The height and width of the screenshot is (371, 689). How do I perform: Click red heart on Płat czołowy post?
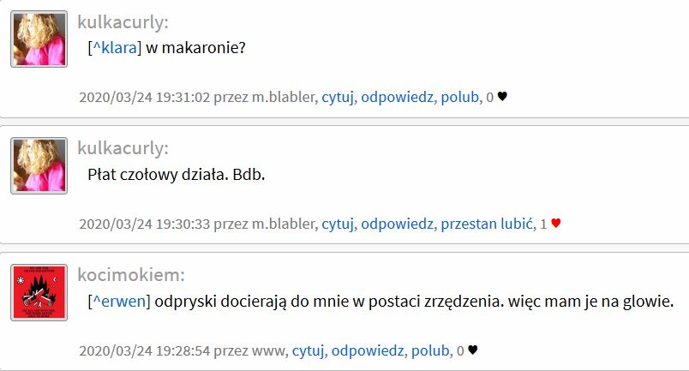(x=556, y=224)
